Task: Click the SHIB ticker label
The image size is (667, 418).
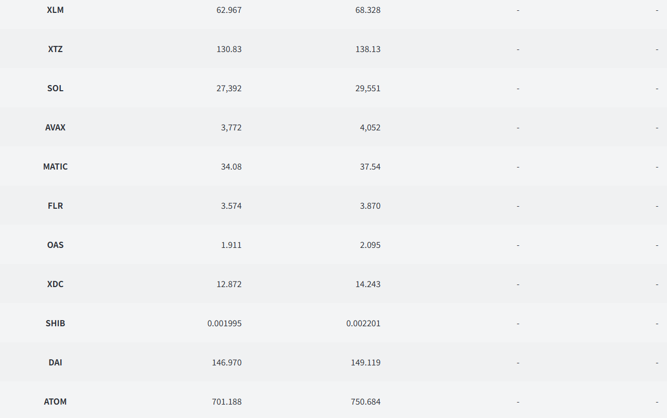Action: (x=55, y=323)
